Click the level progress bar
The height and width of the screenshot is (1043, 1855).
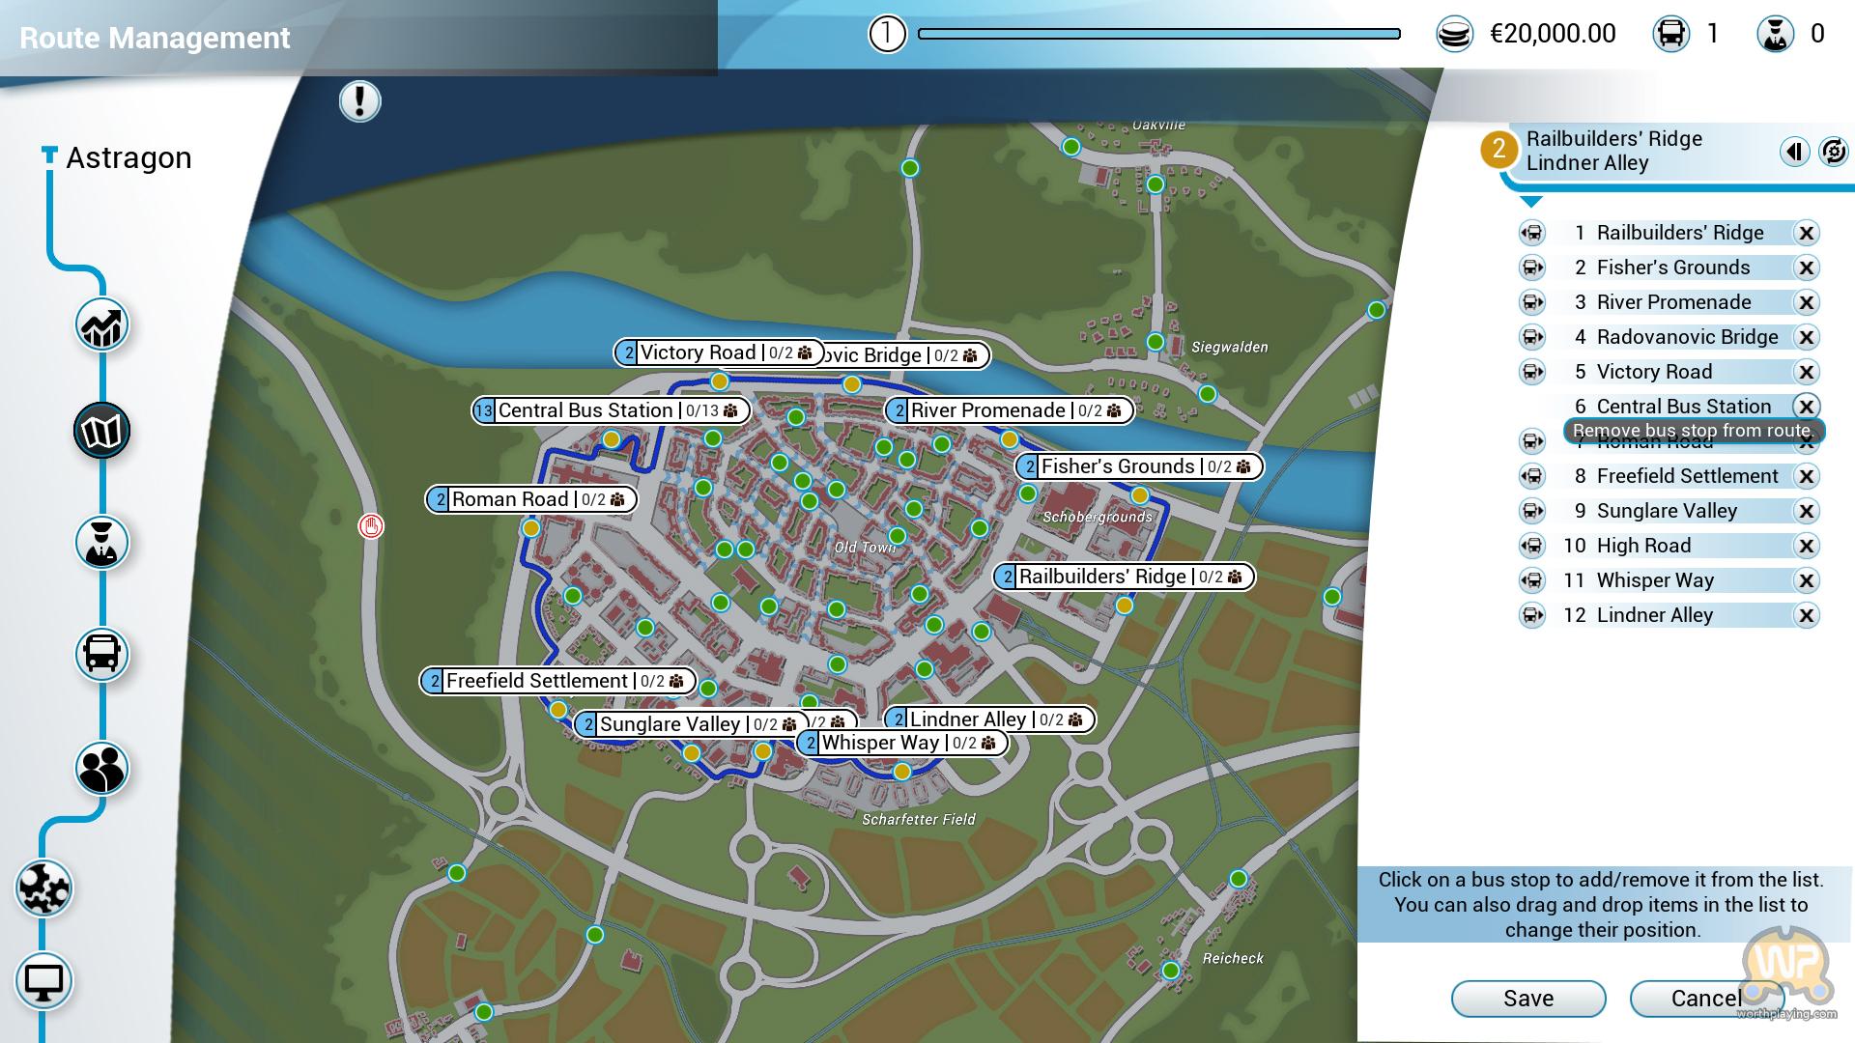coord(1158,34)
